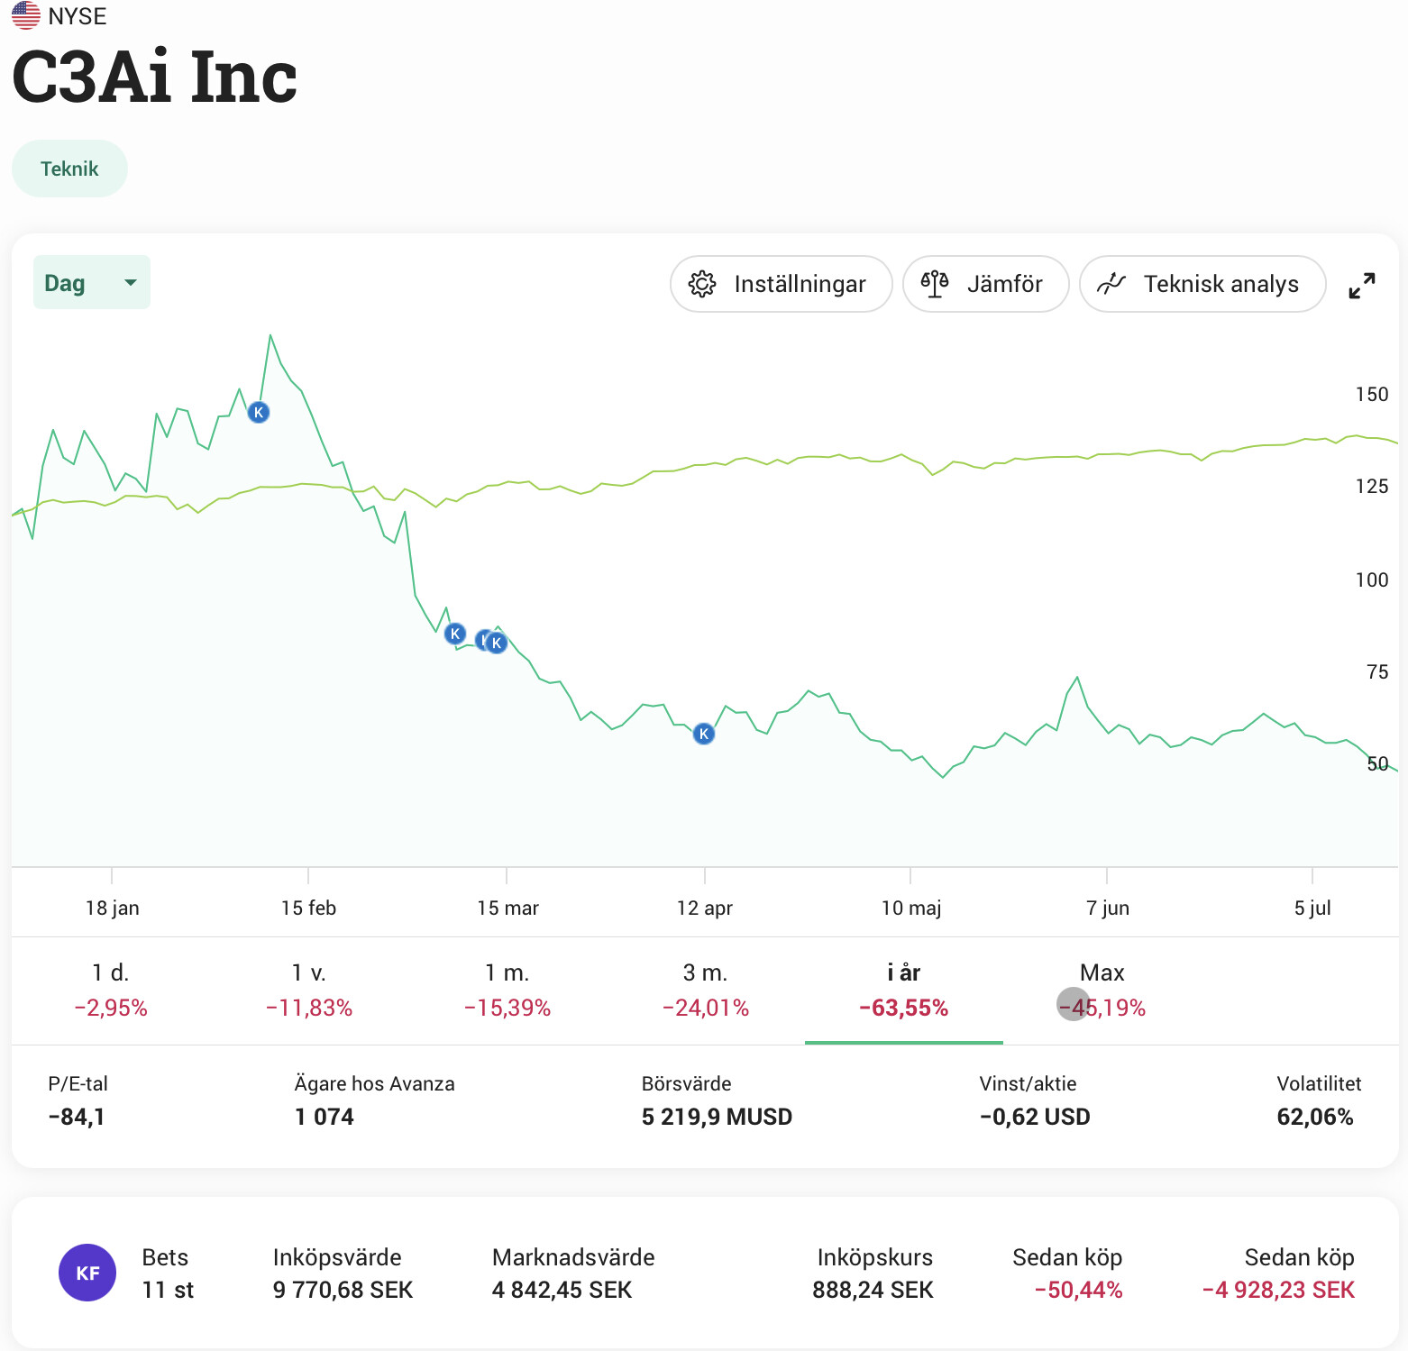This screenshot has height=1351, width=1408.
Task: Select the 1 v. period tab
Action: (309, 990)
